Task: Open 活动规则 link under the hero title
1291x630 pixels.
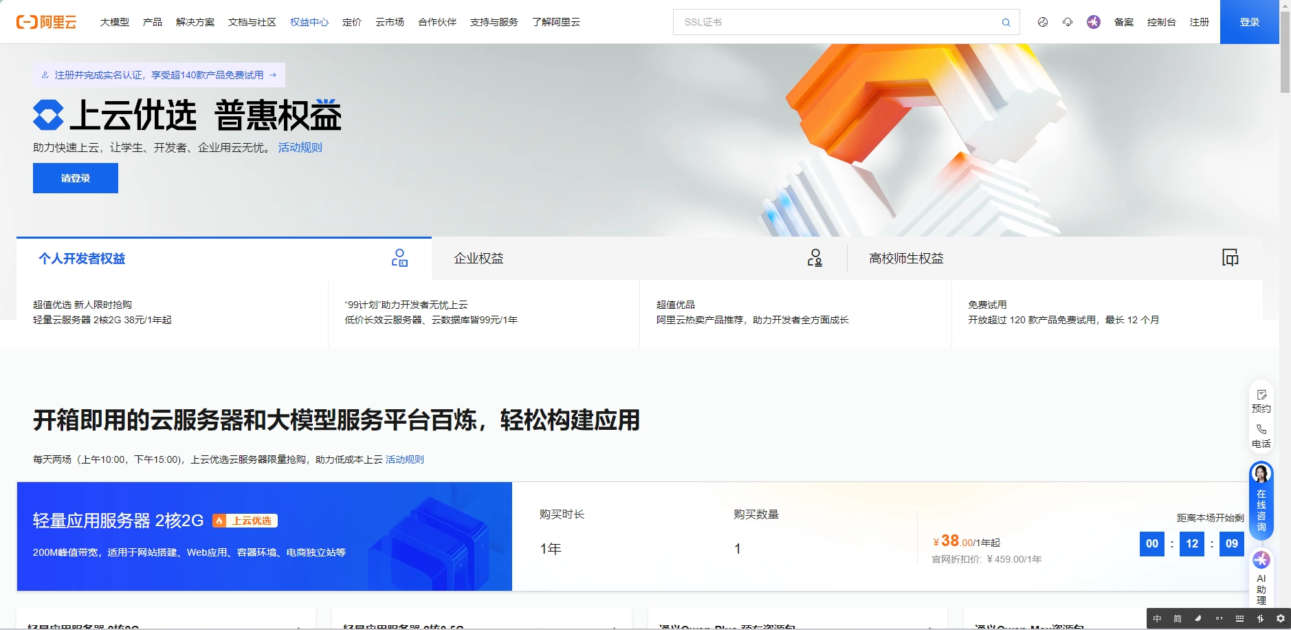Action: 300,147
